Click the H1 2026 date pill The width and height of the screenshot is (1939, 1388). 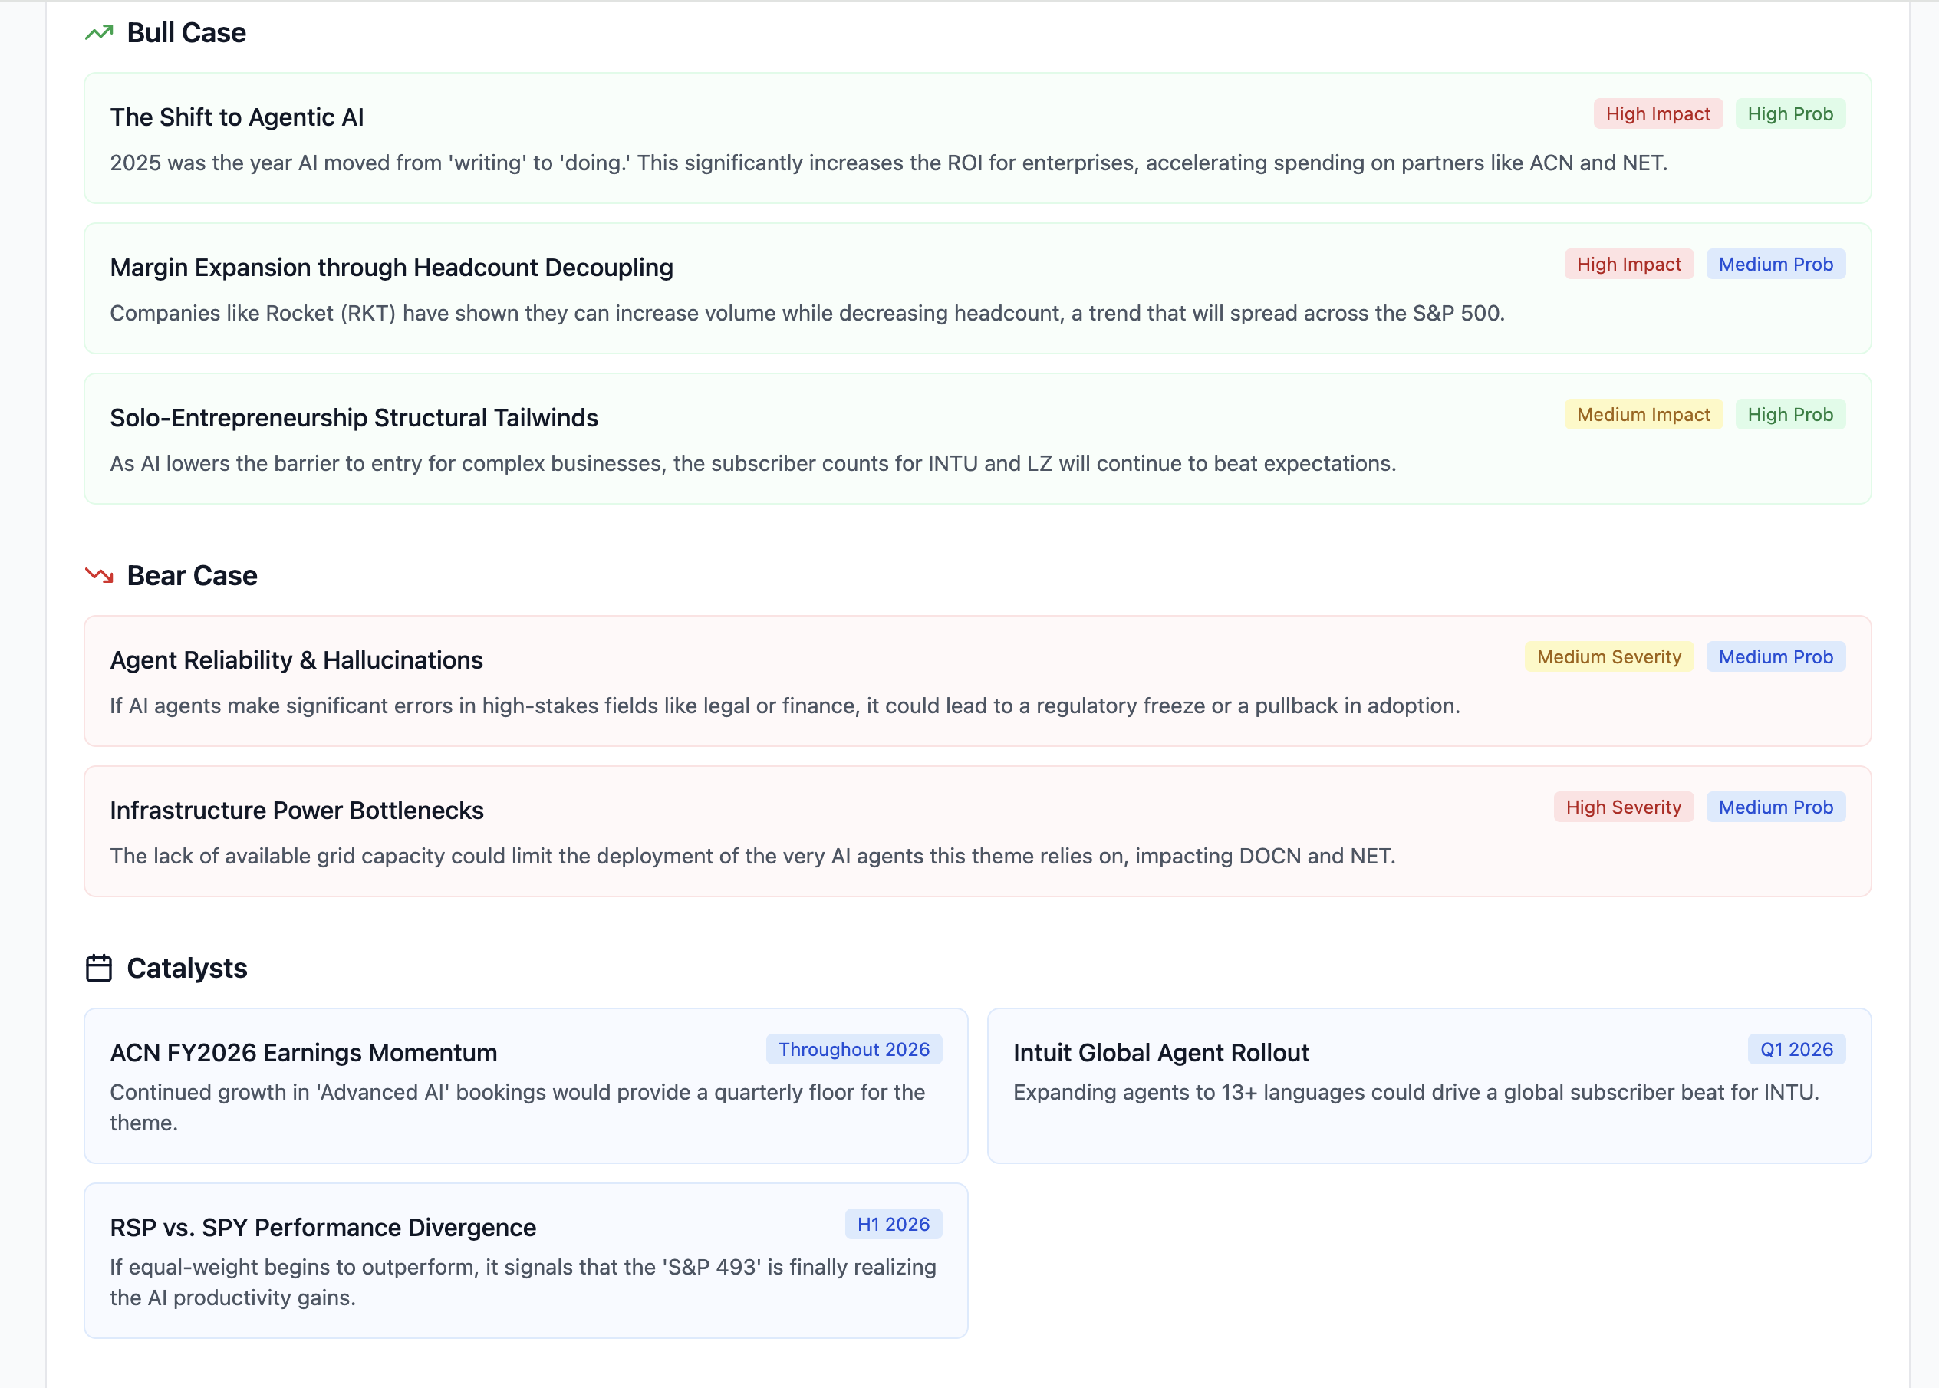(893, 1224)
